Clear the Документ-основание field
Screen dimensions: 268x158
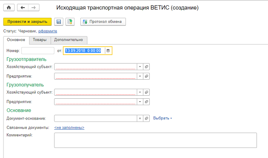pyautogui.click(x=140, y=118)
